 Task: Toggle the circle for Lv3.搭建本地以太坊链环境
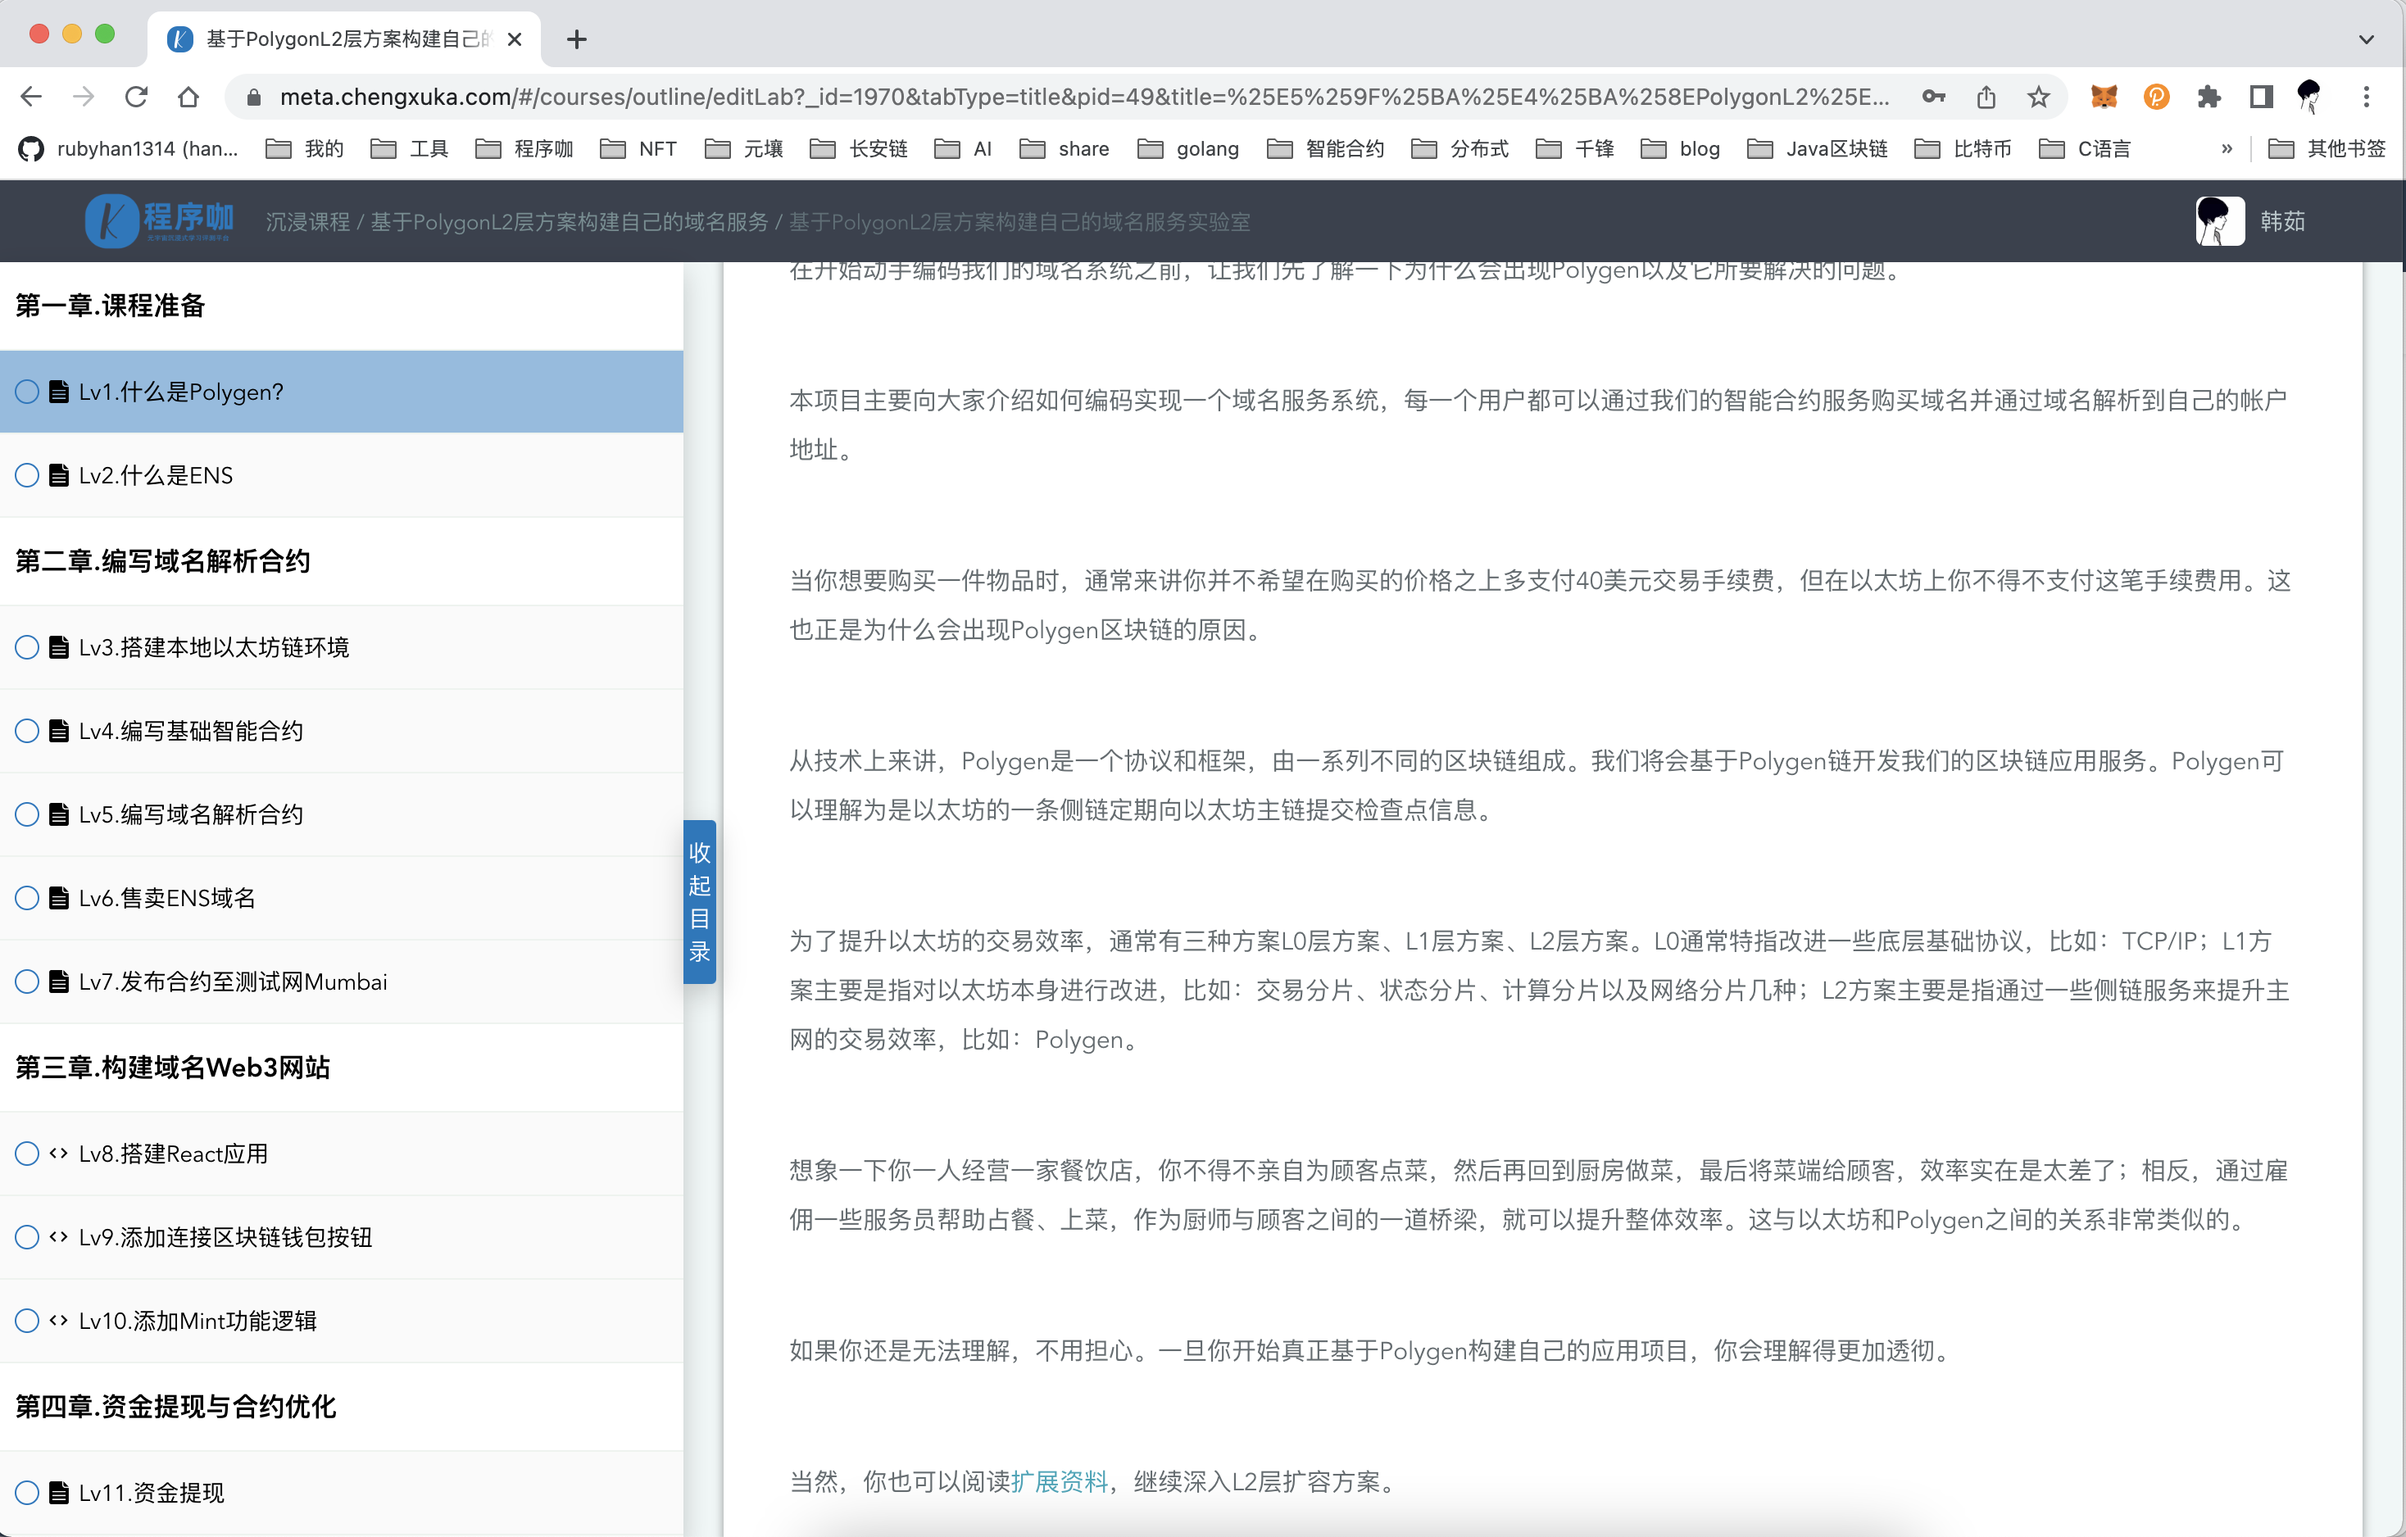27,647
